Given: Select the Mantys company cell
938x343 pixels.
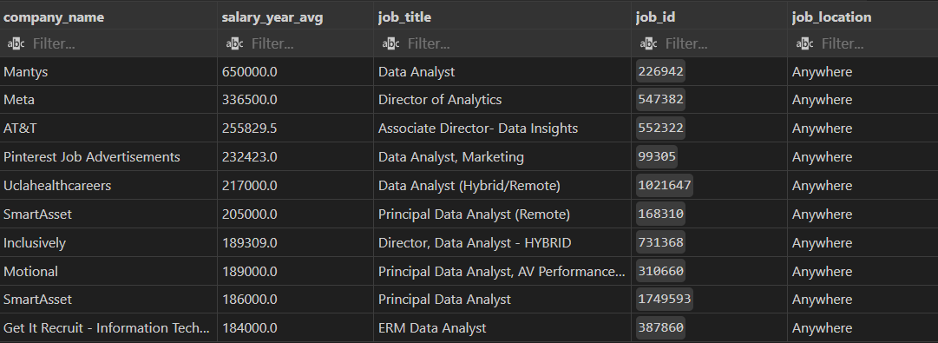Looking at the screenshot, I should click(x=108, y=72).
